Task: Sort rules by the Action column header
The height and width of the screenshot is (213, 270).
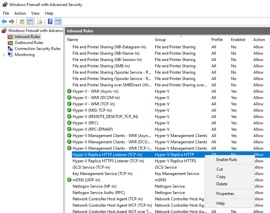Action: coord(261,40)
